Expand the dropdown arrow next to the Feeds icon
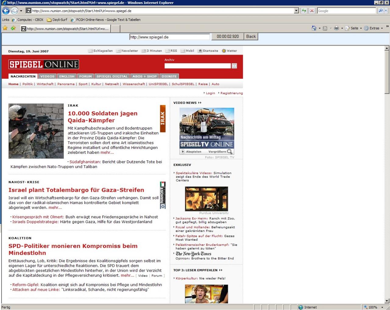The height and width of the screenshot is (310, 390). [x=331, y=28]
